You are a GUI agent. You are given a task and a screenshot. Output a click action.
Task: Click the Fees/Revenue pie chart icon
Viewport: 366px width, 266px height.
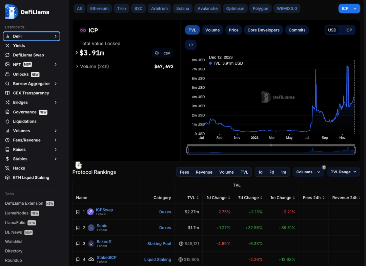(x=7, y=140)
